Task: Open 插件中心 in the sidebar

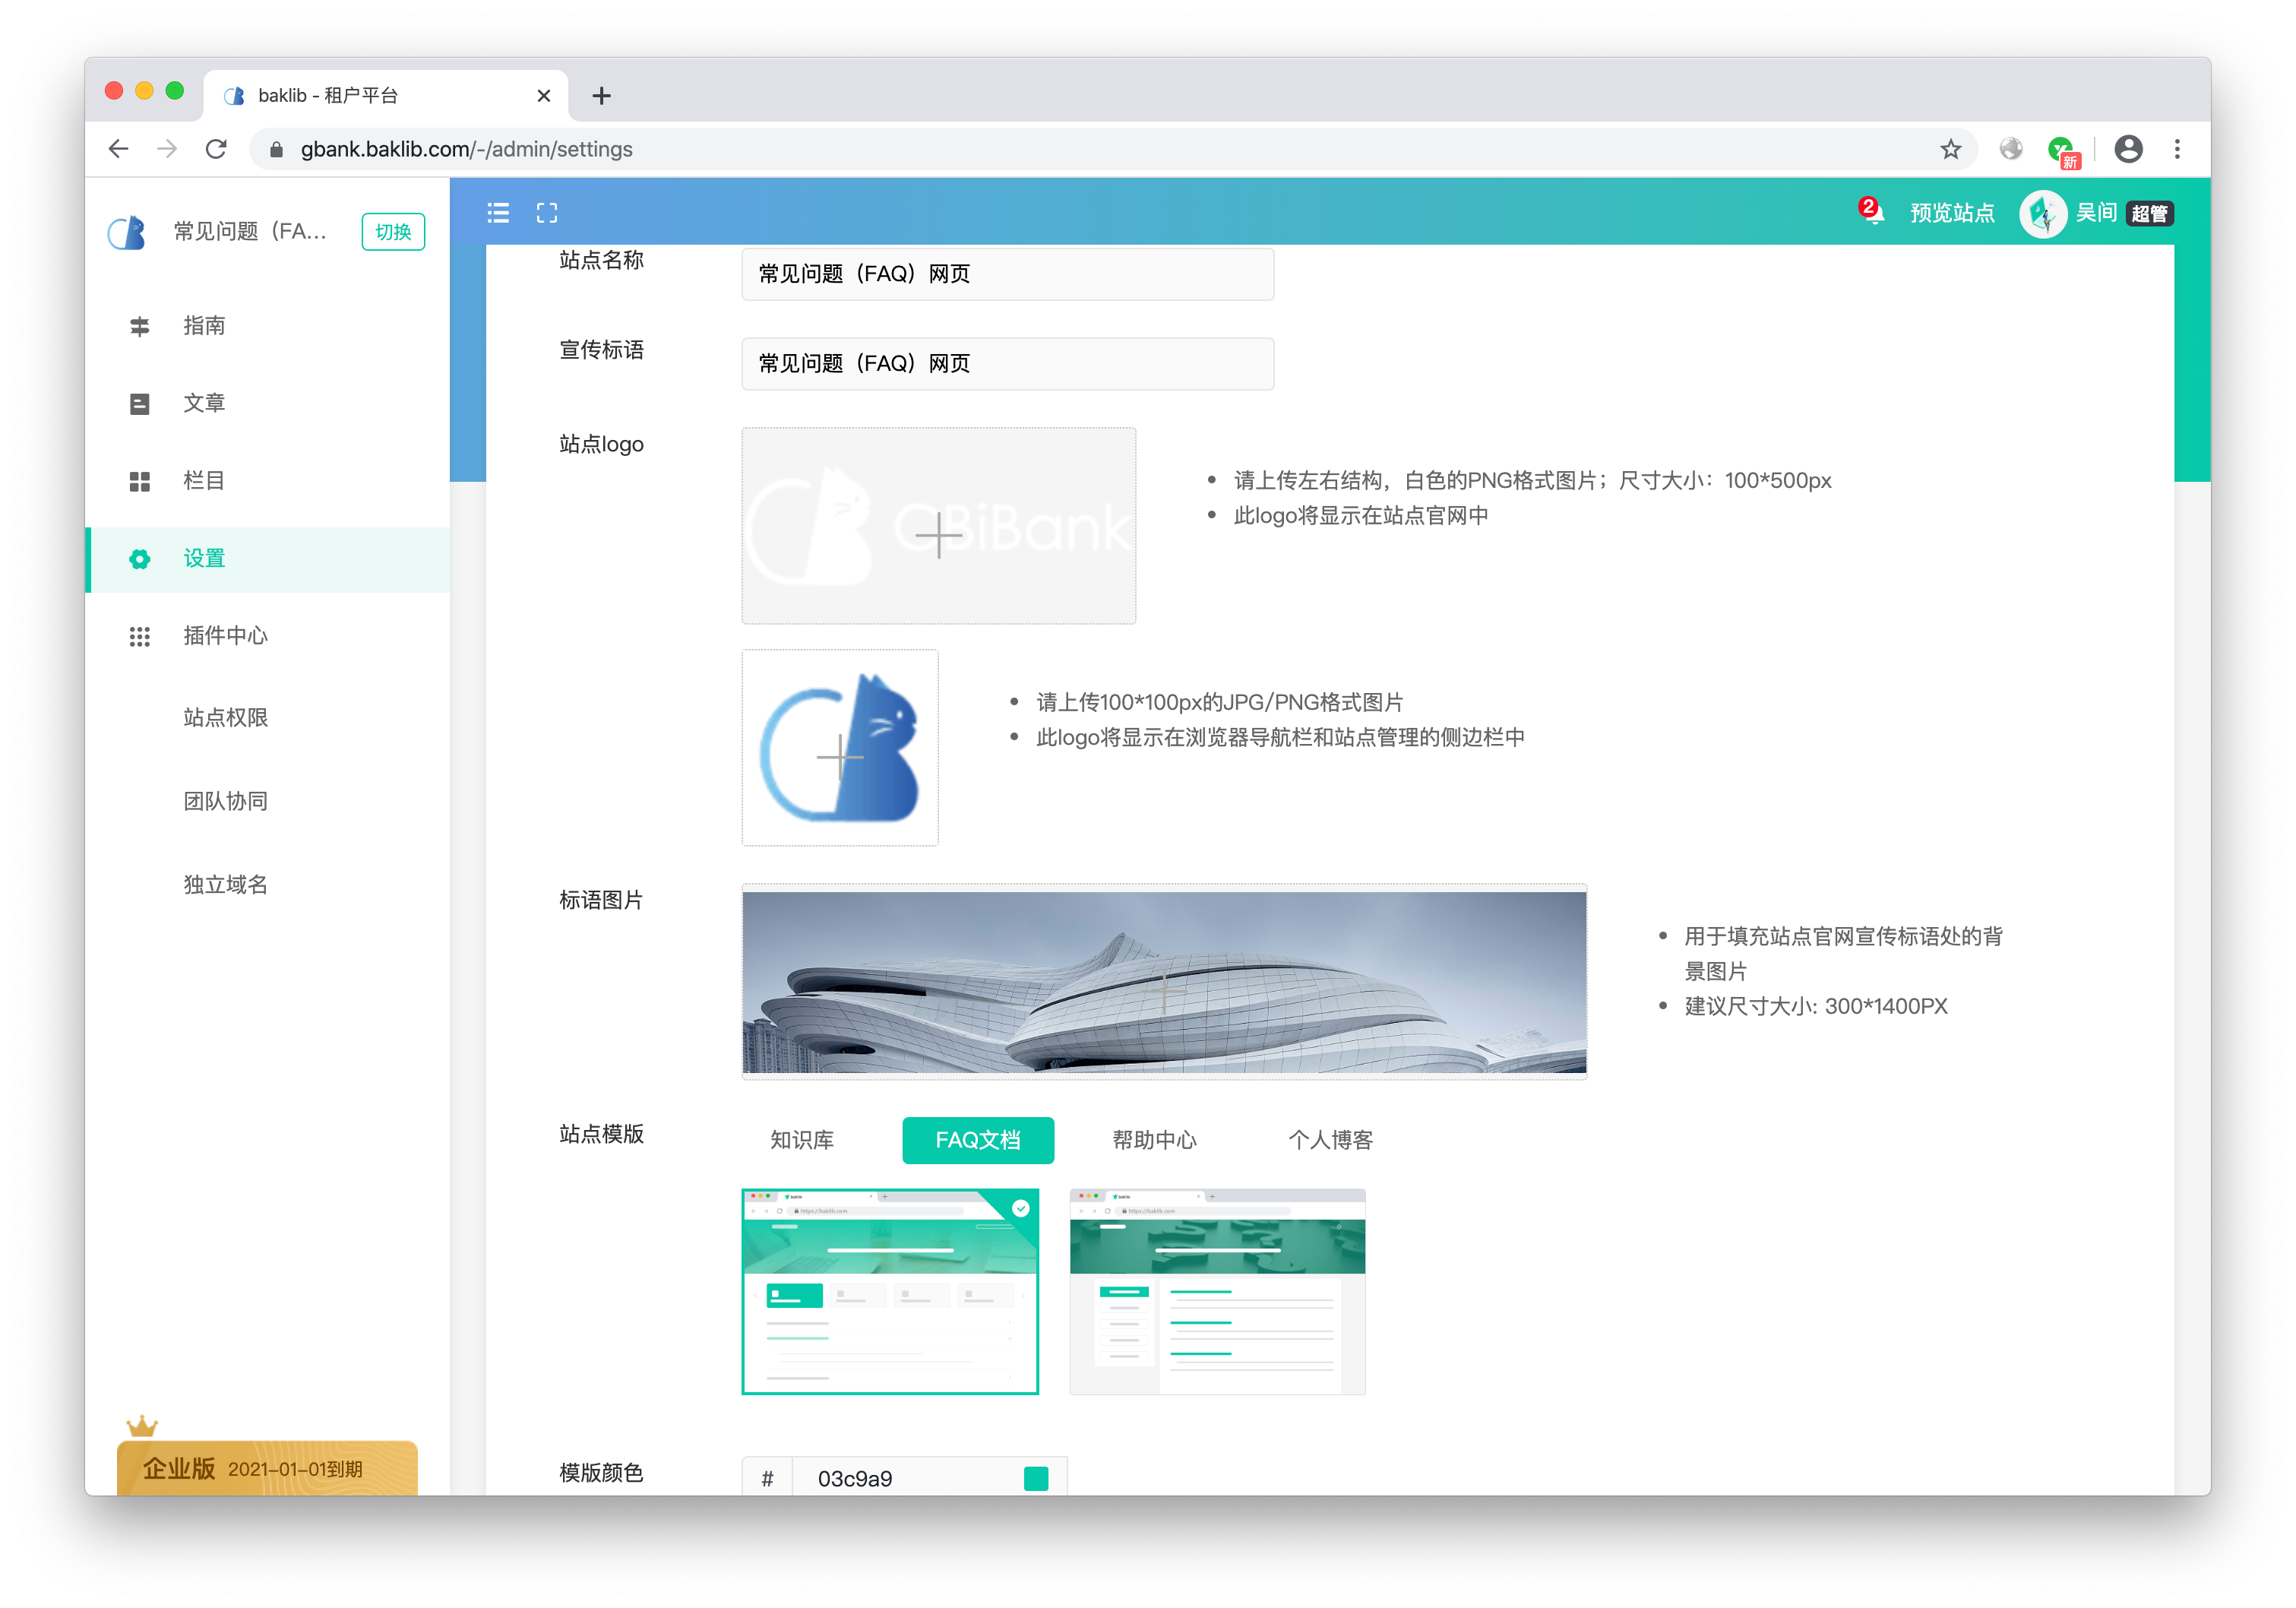Action: [x=267, y=636]
